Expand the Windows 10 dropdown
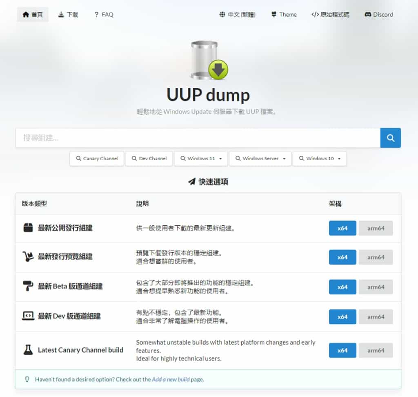 tap(320, 159)
